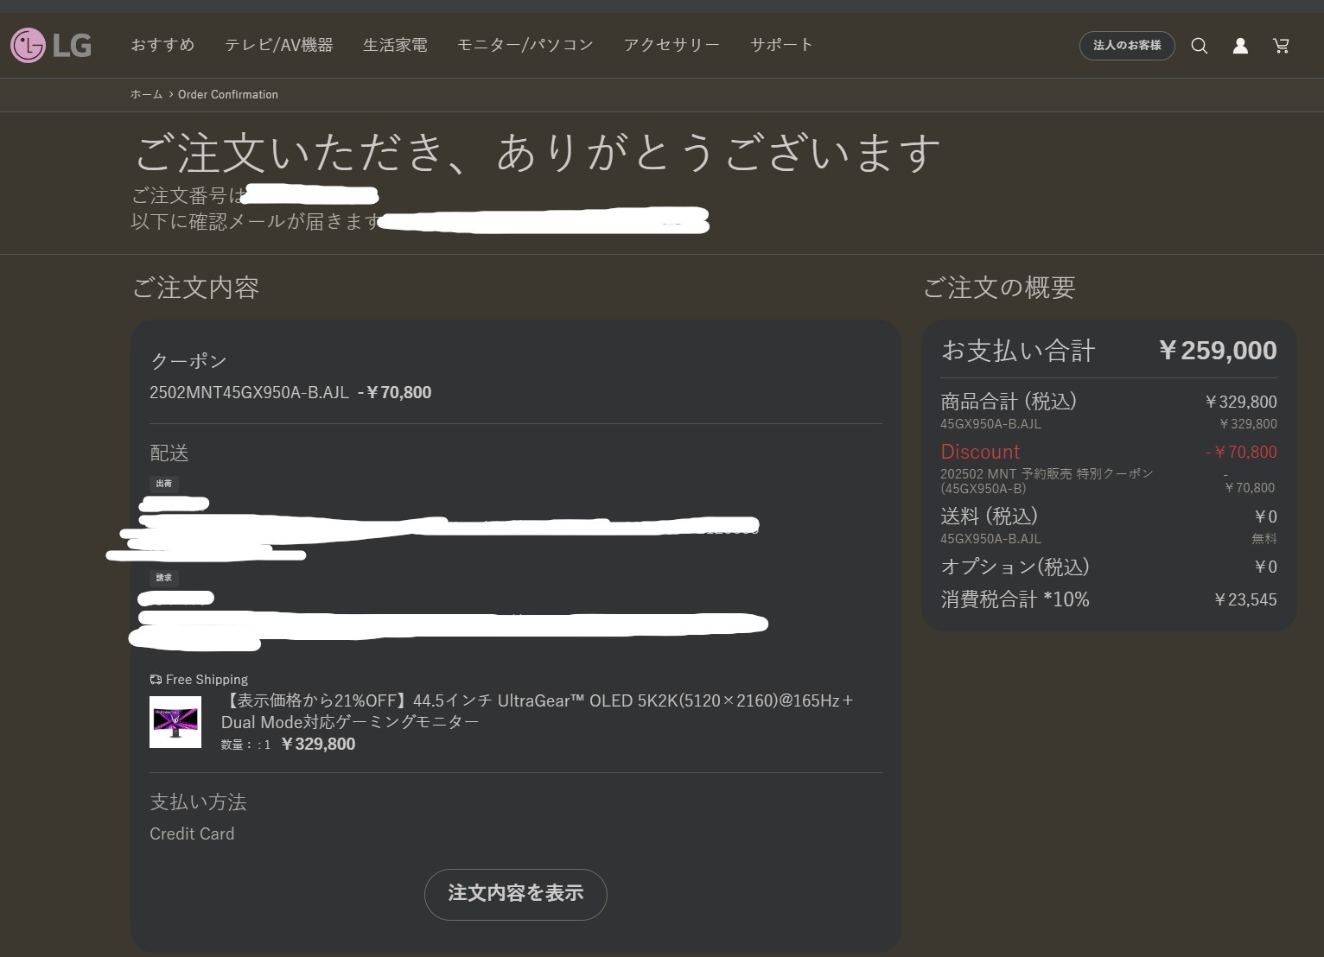The image size is (1324, 957).
Task: Click the 予約販売 特別クーポン description
Action: pos(1047,481)
